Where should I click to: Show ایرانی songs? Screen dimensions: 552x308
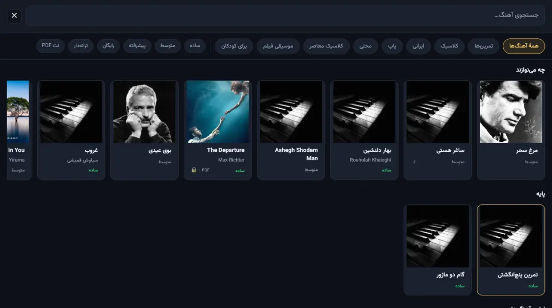(418, 46)
